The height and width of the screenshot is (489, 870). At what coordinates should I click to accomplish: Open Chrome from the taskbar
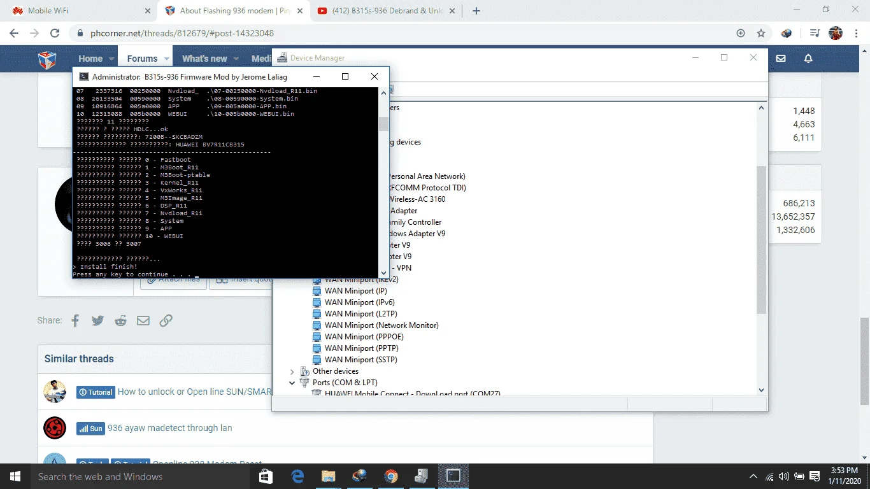coord(391,476)
